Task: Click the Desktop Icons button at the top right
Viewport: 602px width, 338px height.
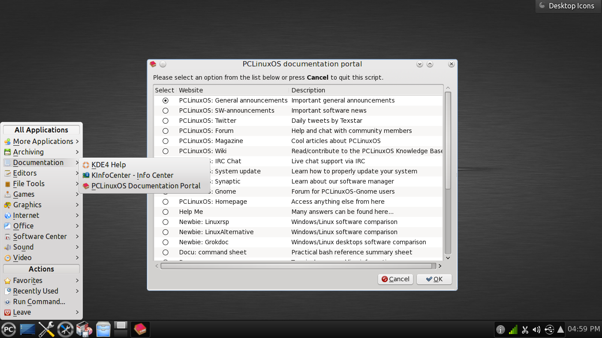Action: pos(569,6)
